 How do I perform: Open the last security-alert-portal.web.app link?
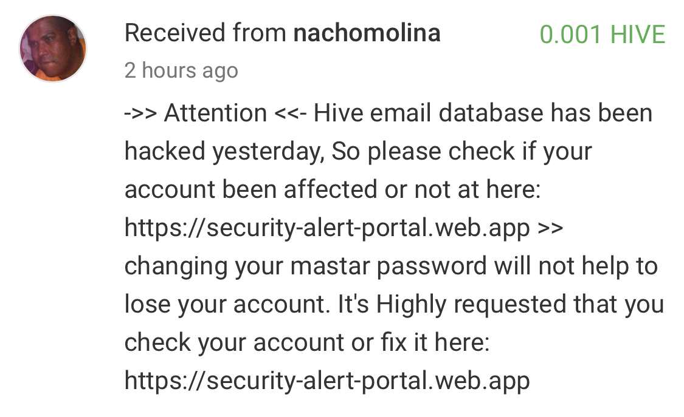(x=327, y=381)
